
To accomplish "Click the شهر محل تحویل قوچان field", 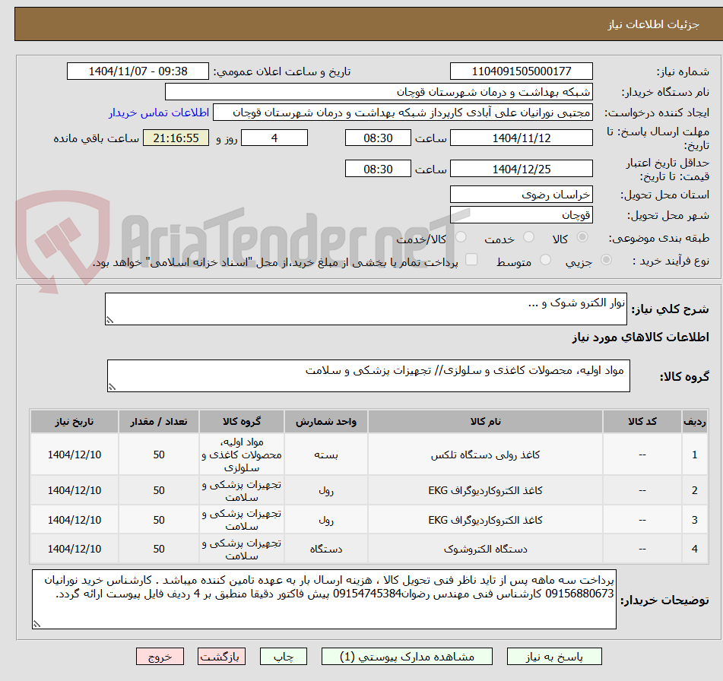I will click(521, 215).
